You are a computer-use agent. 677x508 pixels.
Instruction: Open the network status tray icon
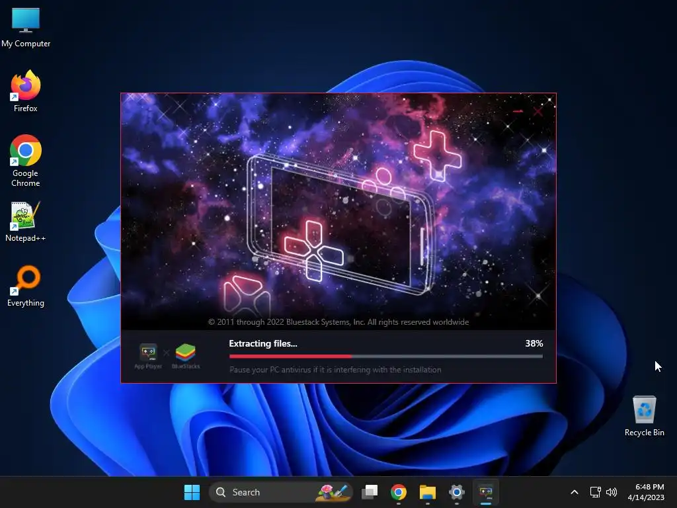[596, 492]
